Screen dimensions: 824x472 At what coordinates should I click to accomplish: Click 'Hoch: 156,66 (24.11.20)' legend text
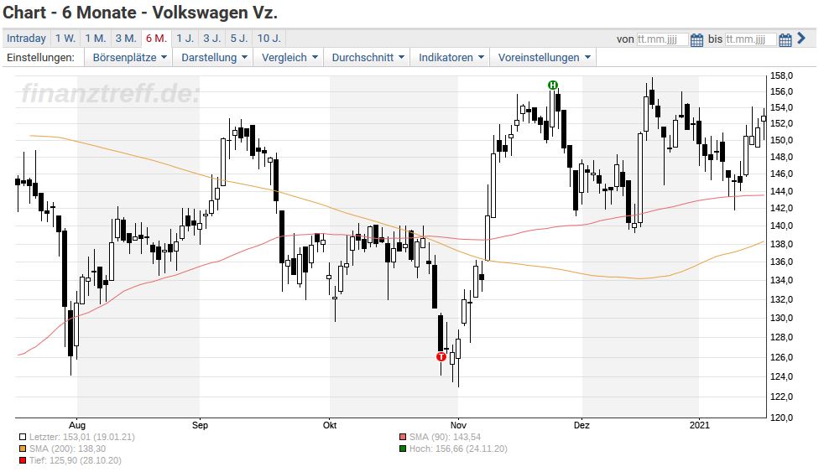(458, 449)
